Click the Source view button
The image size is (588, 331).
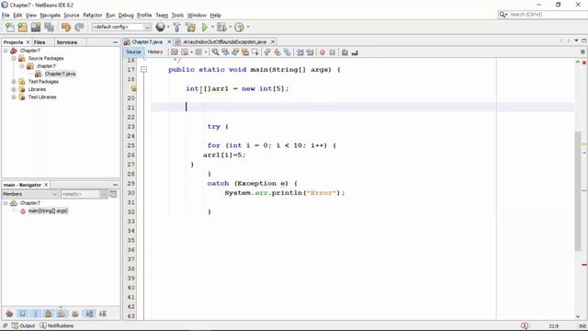(x=133, y=51)
